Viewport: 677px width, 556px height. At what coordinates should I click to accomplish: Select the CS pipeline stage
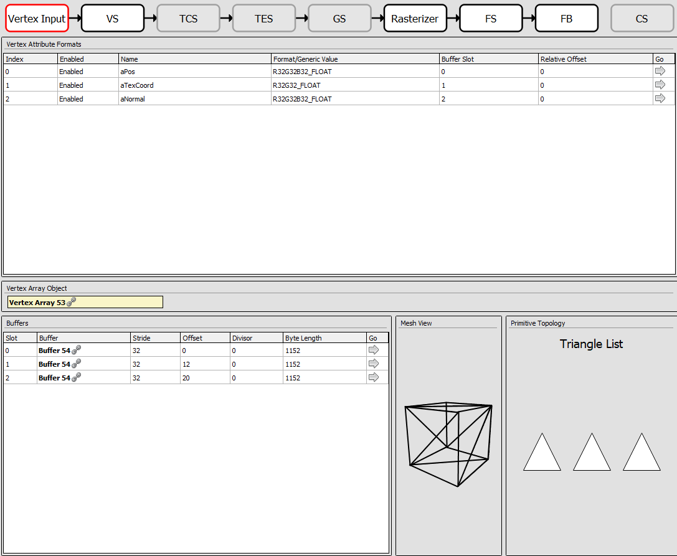pos(642,19)
